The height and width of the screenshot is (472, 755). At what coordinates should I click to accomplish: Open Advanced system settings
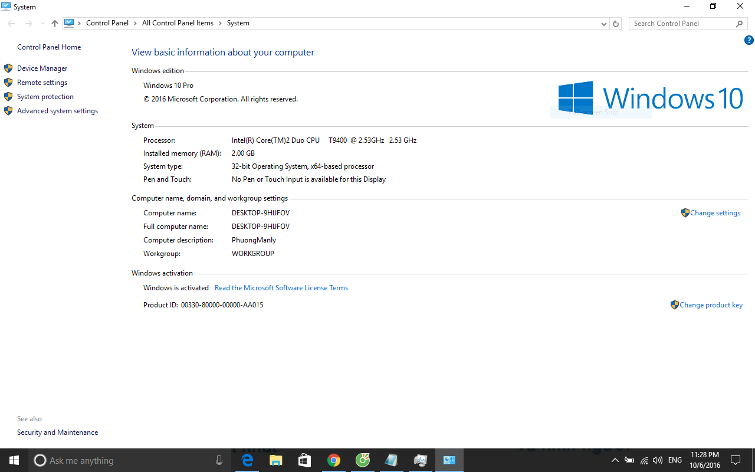tap(57, 111)
